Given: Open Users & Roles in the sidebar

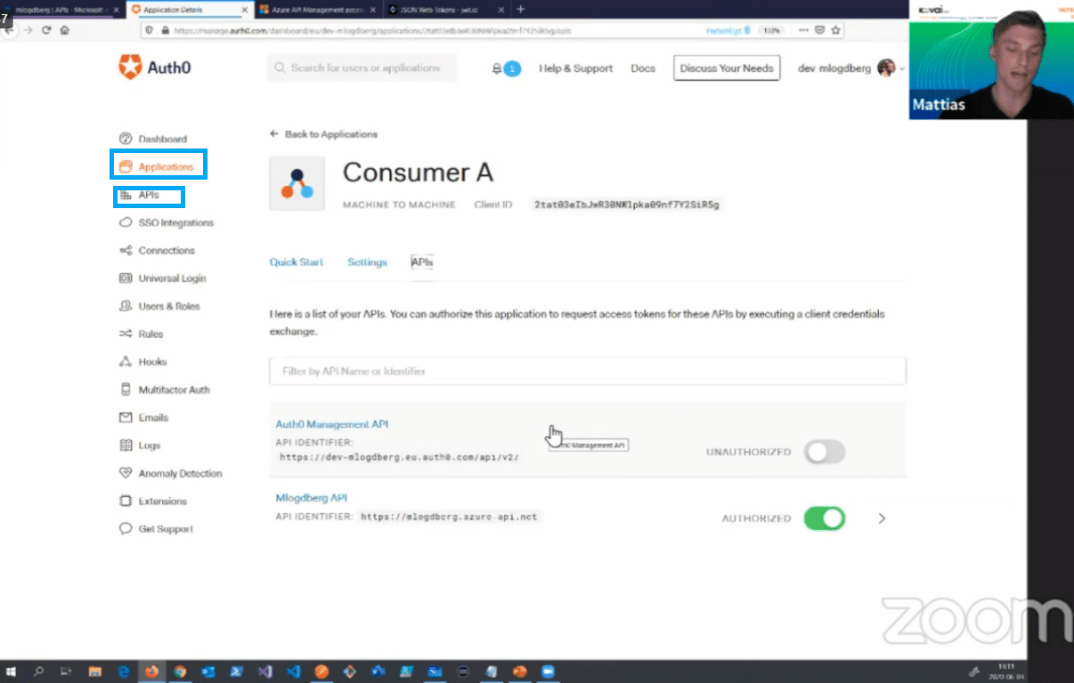Looking at the screenshot, I should pyautogui.click(x=159, y=306).
